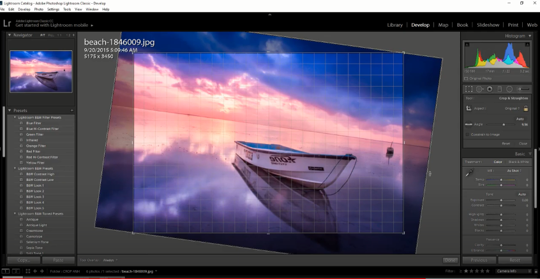Check the Original Photo checkbox
This screenshot has height=279, width=540.
click(x=467, y=78)
